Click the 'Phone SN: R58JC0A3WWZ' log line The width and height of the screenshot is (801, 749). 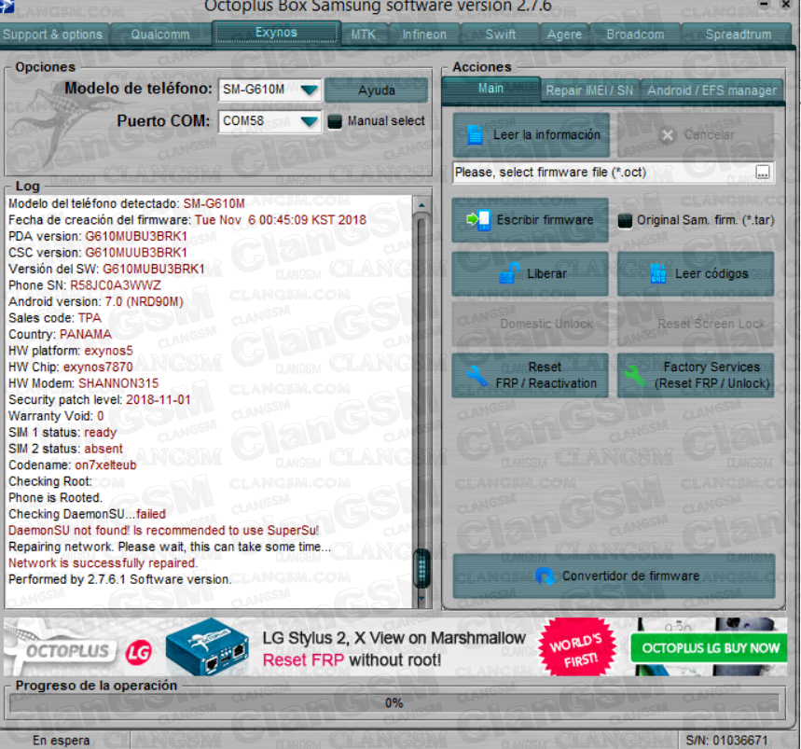point(85,285)
